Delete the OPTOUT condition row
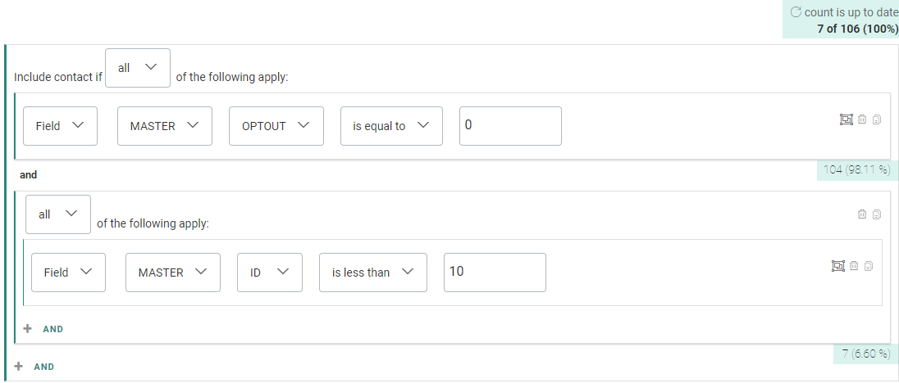Image resolution: width=899 pixels, height=383 pixels. (862, 120)
